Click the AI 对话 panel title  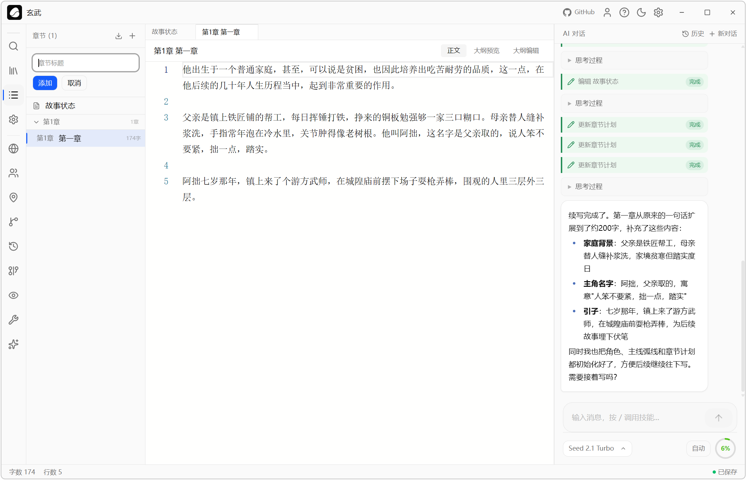(x=574, y=34)
